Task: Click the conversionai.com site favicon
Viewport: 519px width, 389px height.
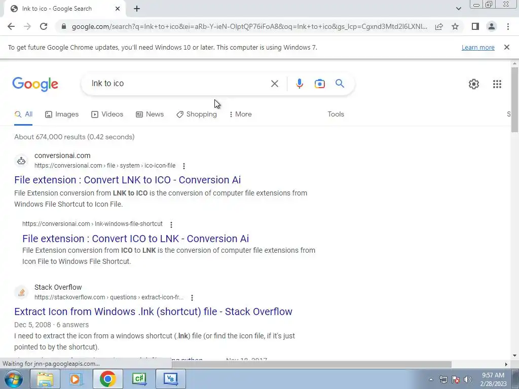Action: (21, 161)
